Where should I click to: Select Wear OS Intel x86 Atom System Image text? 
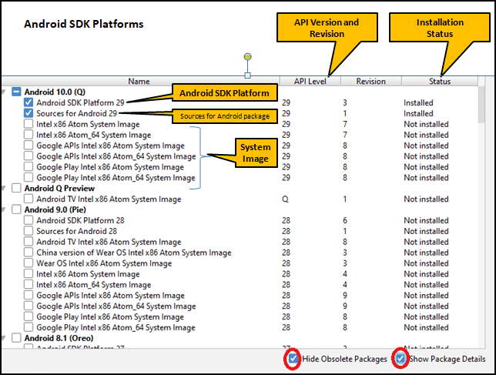pyautogui.click(x=104, y=263)
